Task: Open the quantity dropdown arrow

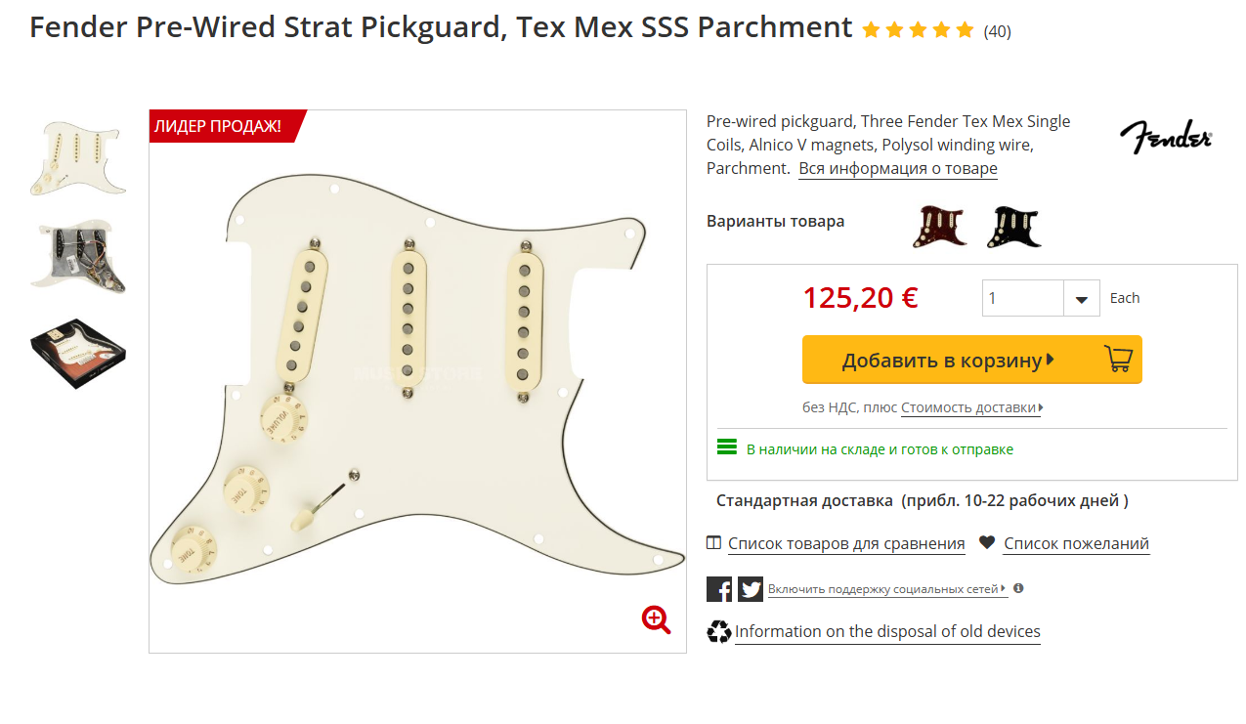Action: pos(1082,299)
